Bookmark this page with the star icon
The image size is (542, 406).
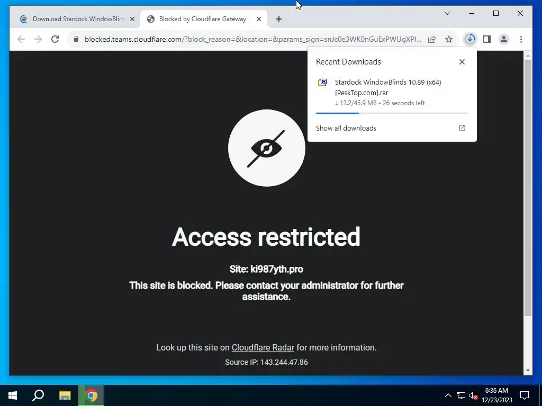449,39
